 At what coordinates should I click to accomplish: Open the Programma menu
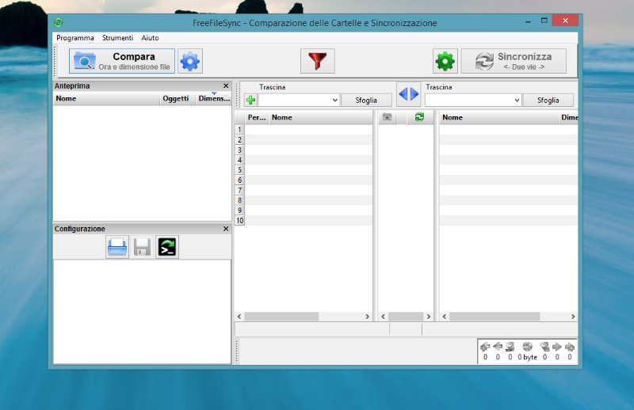(75, 38)
